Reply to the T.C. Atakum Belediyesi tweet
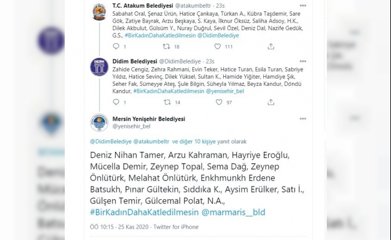Viewport: 391px width, 240px height. [x=115, y=46]
